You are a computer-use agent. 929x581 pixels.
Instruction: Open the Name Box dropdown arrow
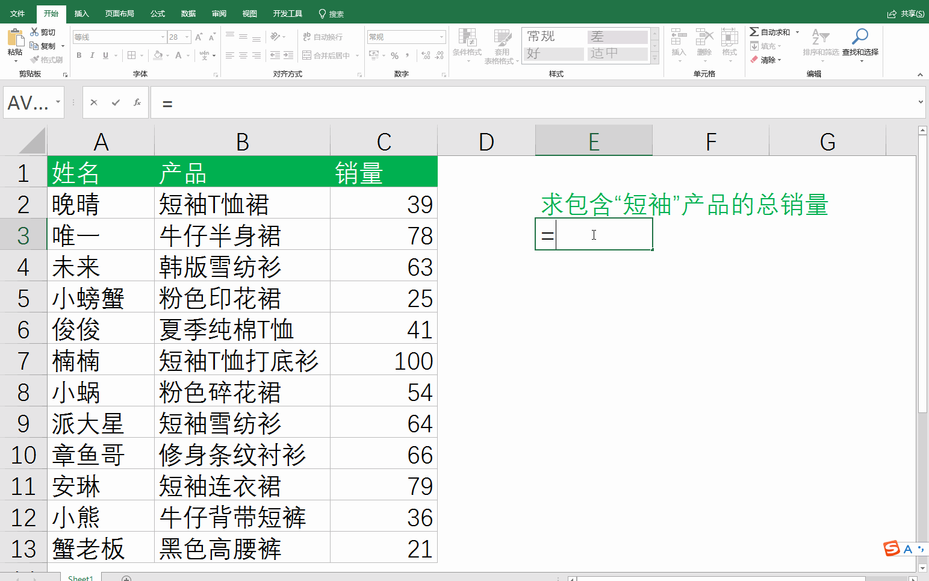58,102
